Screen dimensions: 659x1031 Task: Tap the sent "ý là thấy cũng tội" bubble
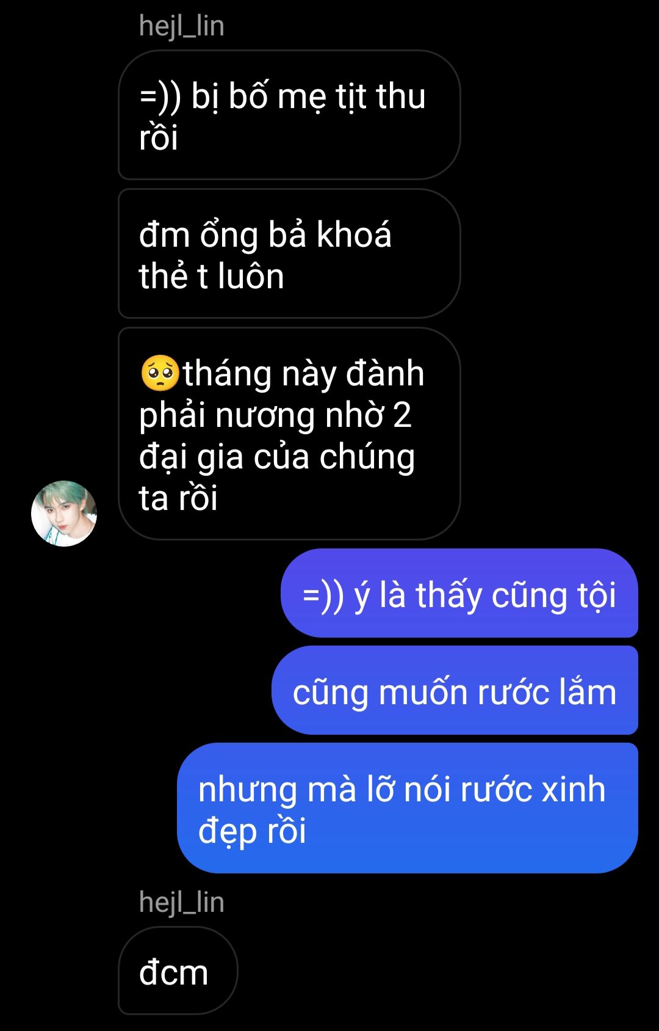point(459,593)
